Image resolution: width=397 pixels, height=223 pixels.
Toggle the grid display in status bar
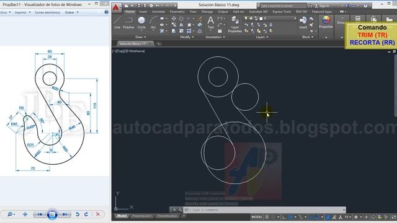tap(267, 217)
